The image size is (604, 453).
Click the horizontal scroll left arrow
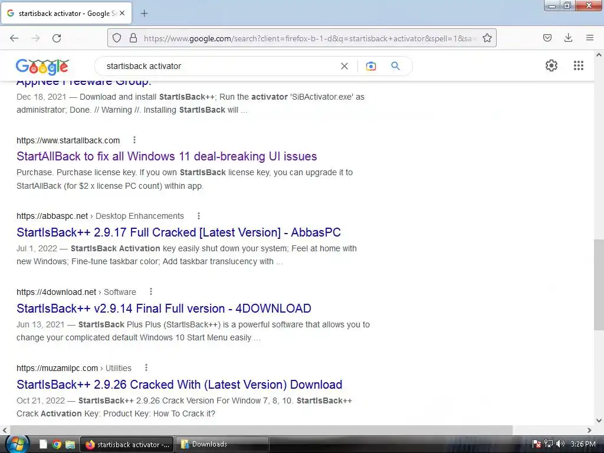pyautogui.click(x=5, y=430)
